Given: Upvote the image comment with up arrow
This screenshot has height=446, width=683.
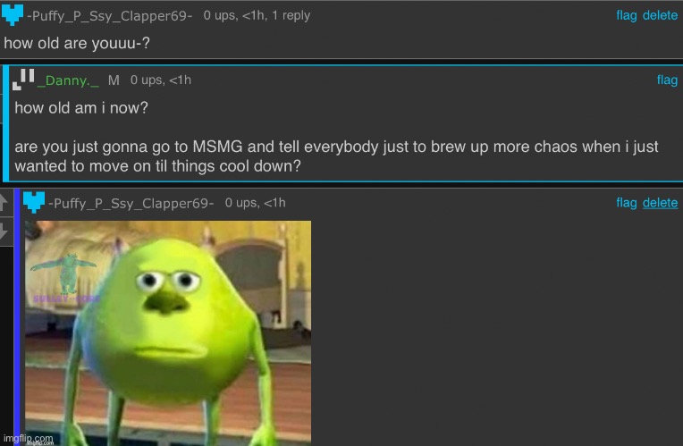Looking at the screenshot, I should tap(4, 202).
